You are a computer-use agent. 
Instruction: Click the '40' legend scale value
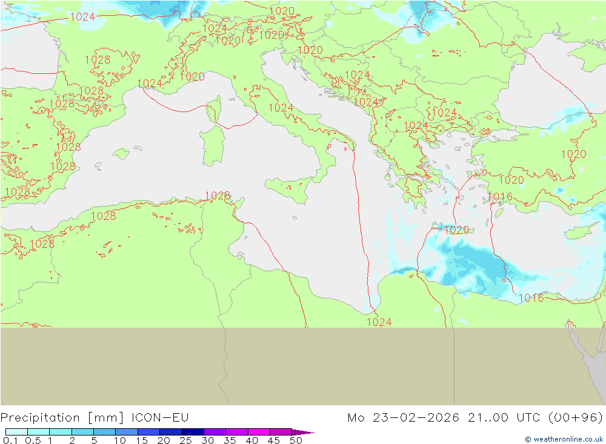pyautogui.click(x=251, y=440)
